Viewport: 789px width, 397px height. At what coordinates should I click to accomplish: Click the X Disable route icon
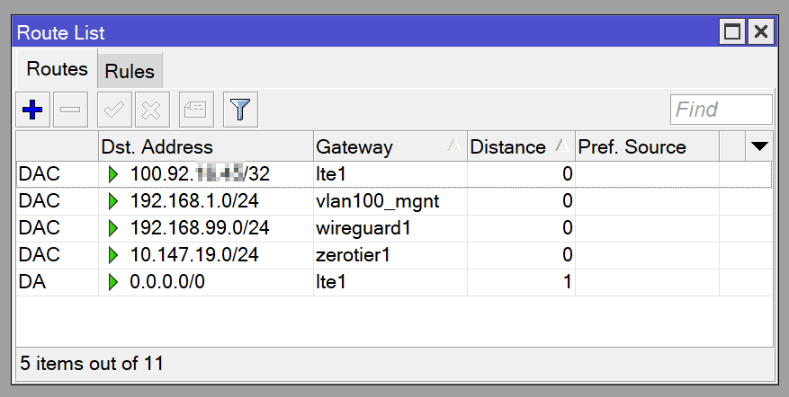tap(152, 110)
